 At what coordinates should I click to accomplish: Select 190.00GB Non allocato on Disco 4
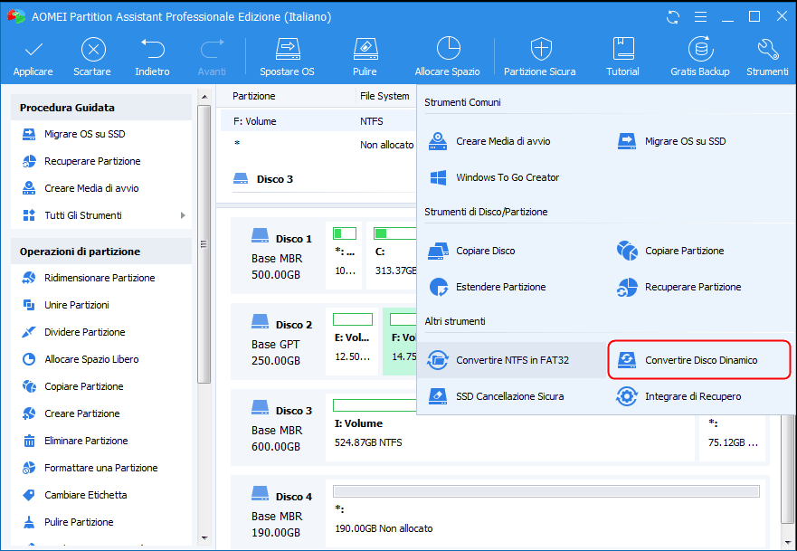point(546,513)
